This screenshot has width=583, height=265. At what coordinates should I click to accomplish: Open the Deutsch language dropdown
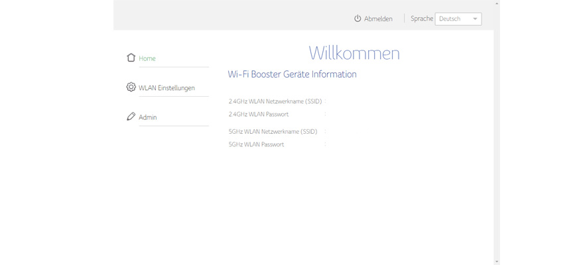458,19
